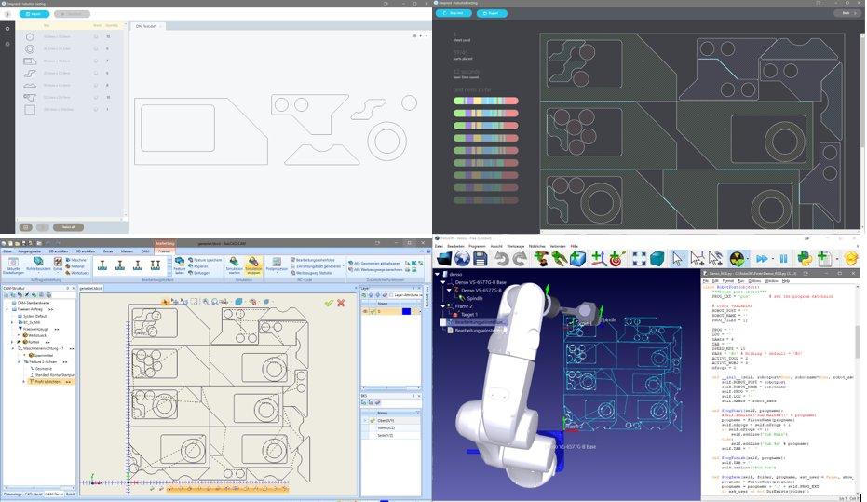Confirm with the green checkmark icon
This screenshot has height=502, width=867.
pos(328,302)
